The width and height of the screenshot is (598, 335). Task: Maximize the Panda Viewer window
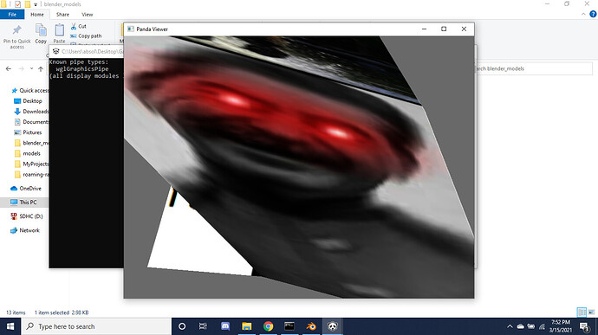[444, 29]
